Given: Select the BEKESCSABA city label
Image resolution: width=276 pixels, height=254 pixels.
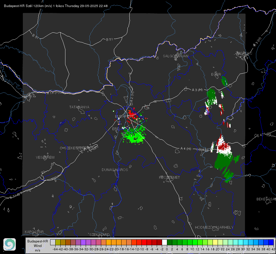Looking at the screenshot, I should 266,199.
